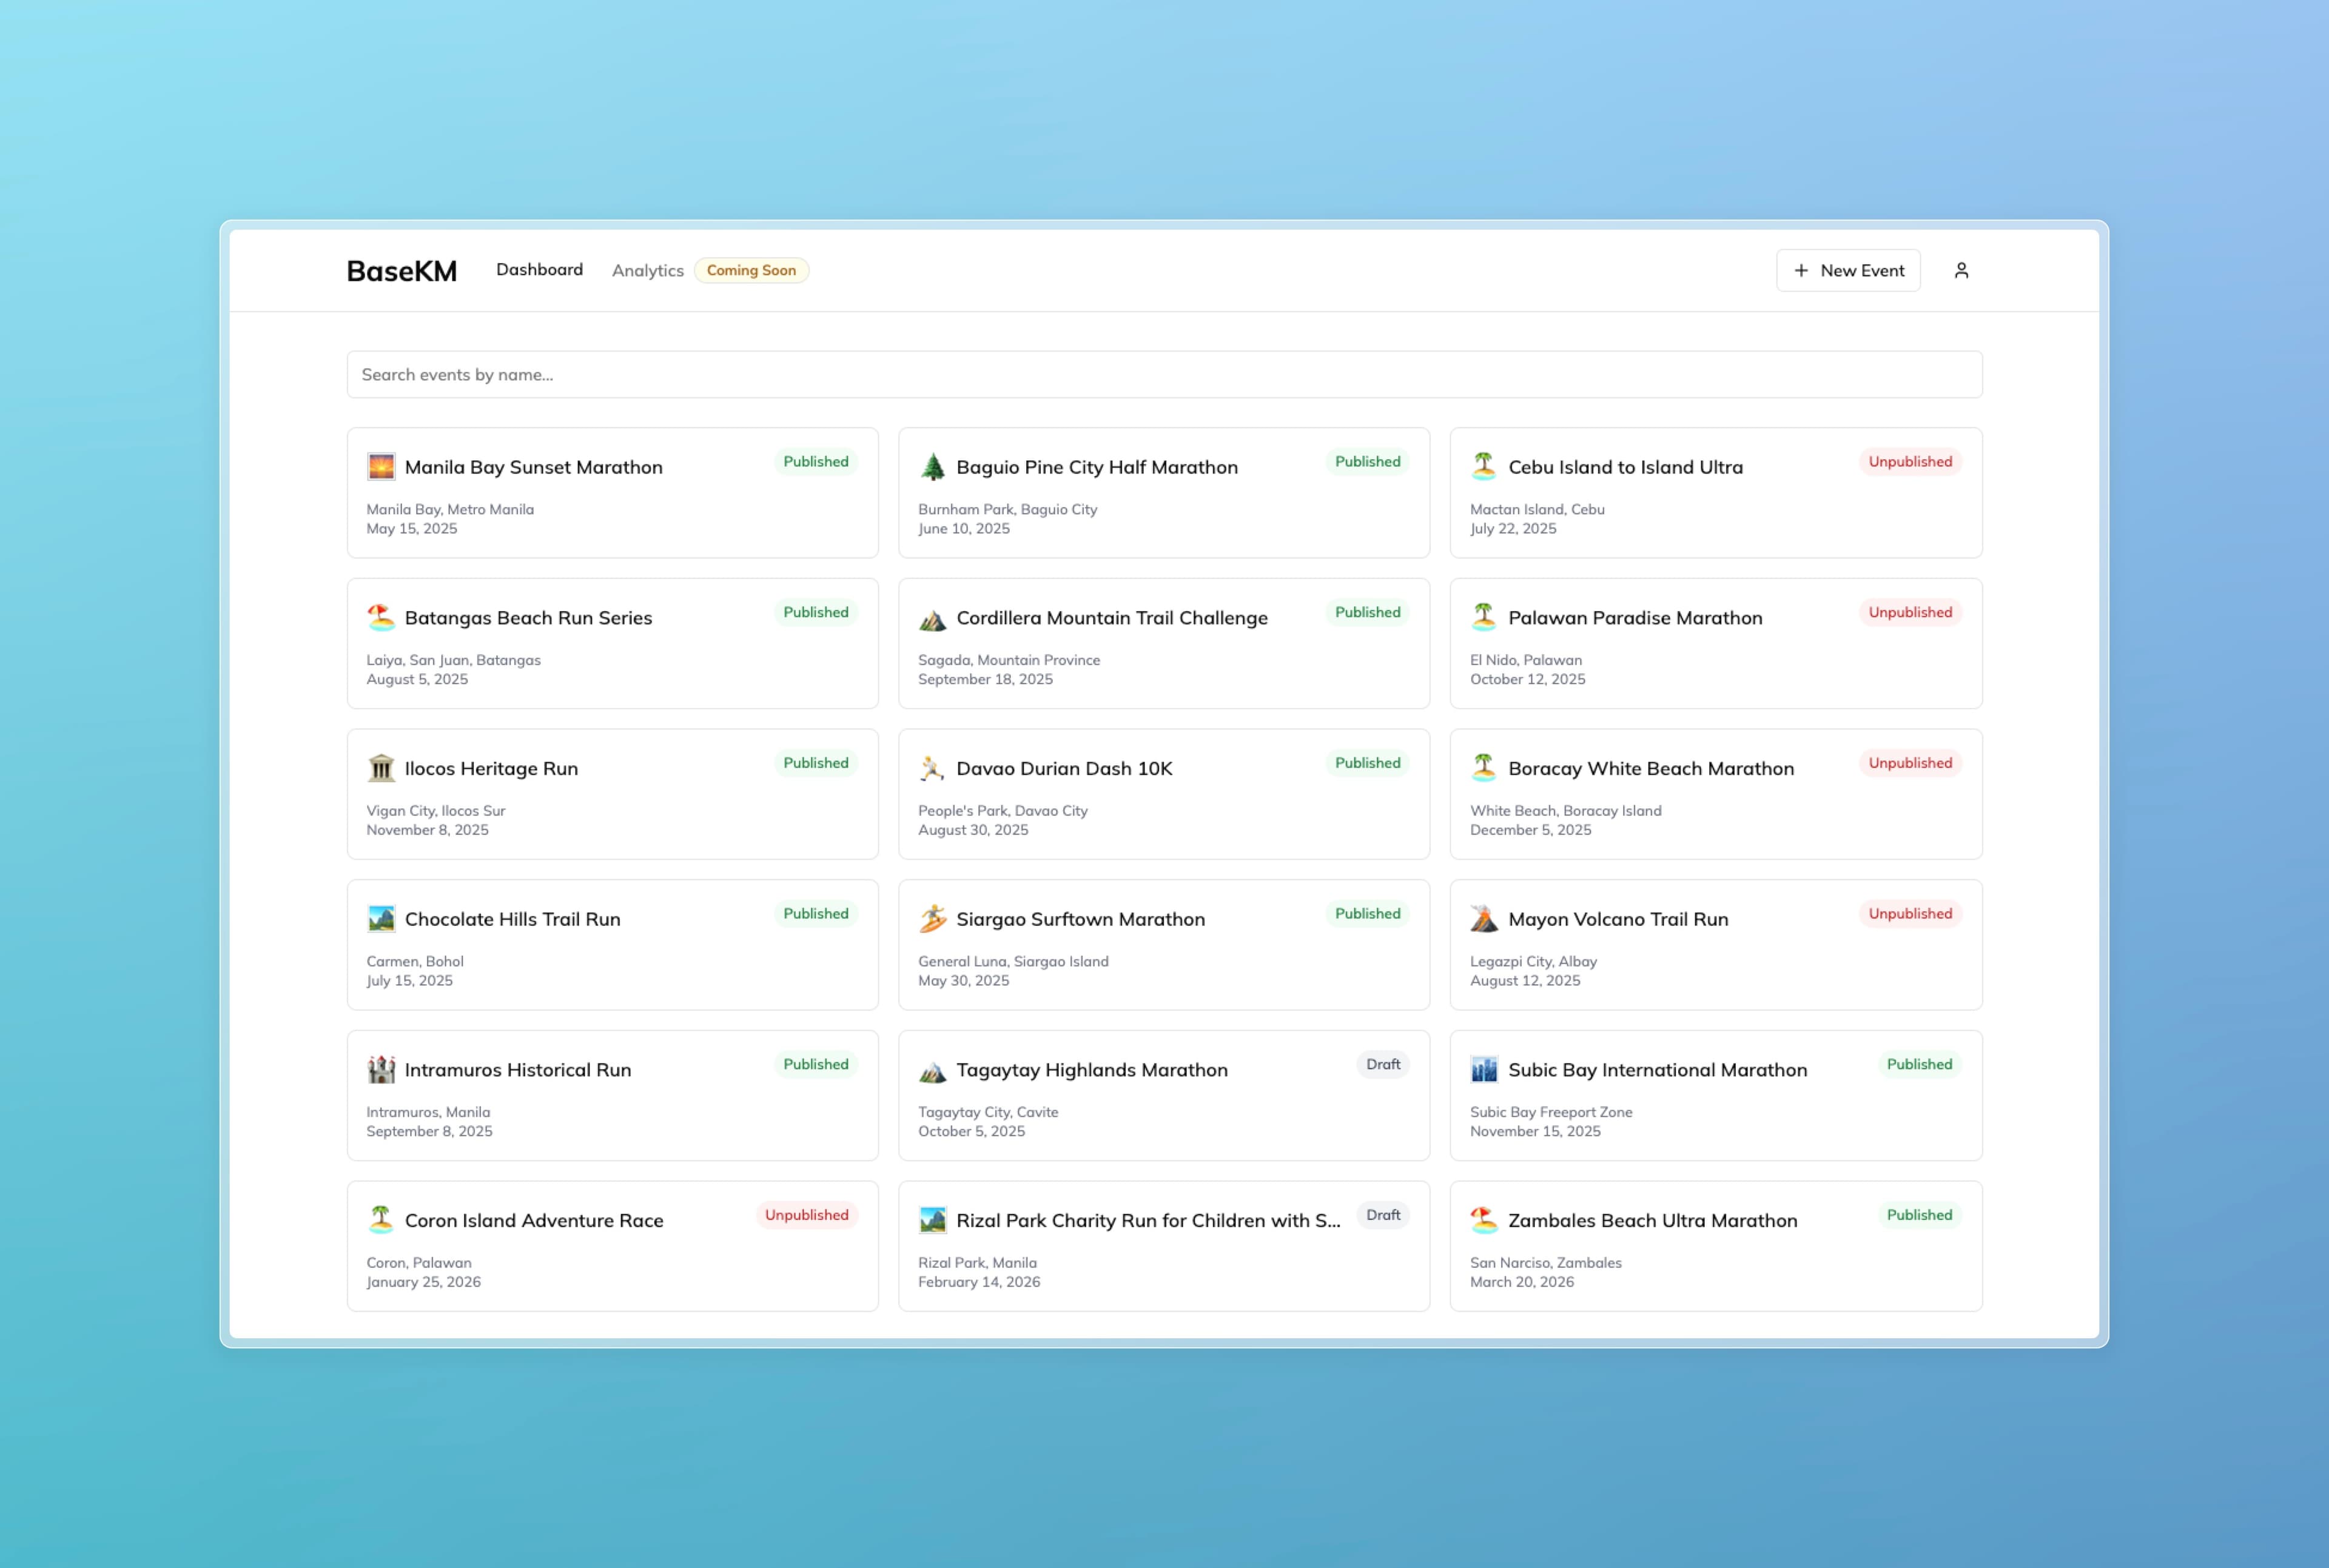The image size is (2329, 1568).
Task: Click the cityscape icon for Subic Bay Marathon
Action: [x=1483, y=1070]
